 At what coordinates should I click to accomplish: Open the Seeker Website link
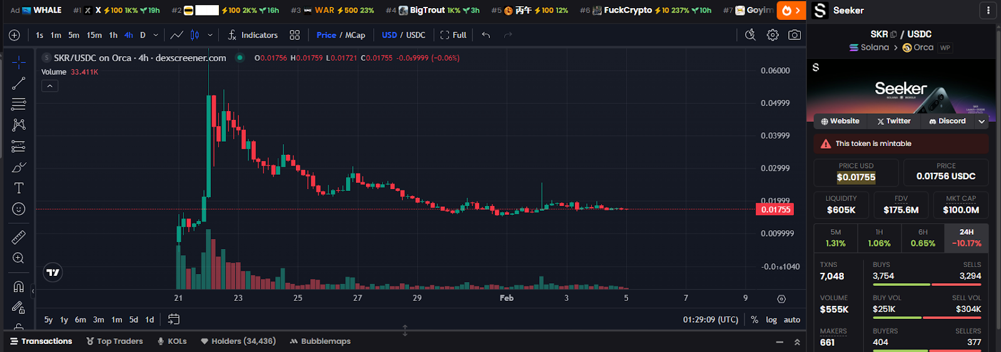[x=840, y=121]
